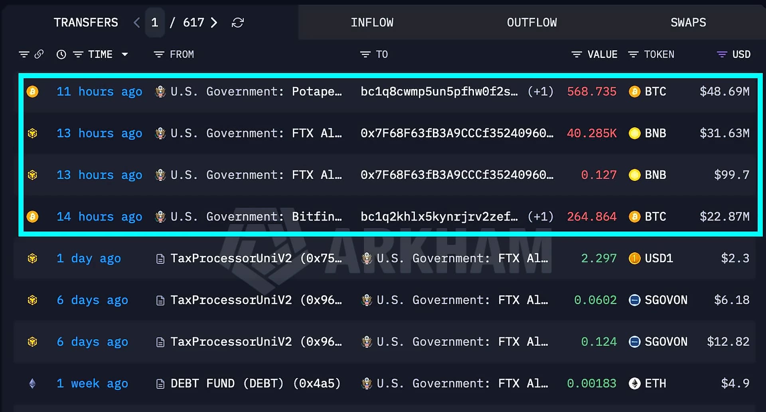Click the $31.63M USD value

(x=725, y=133)
